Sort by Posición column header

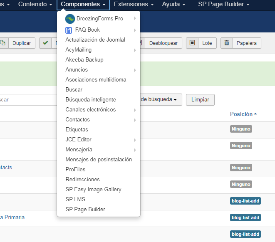(243, 114)
